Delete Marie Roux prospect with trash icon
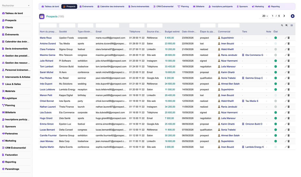The width and height of the screenshot is (301, 177). click(x=288, y=38)
